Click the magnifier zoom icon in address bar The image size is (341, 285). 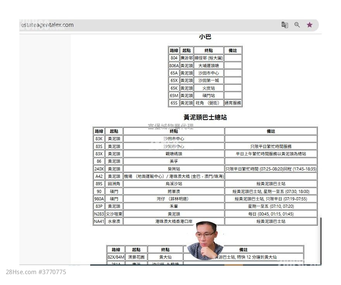pyautogui.click(x=297, y=24)
